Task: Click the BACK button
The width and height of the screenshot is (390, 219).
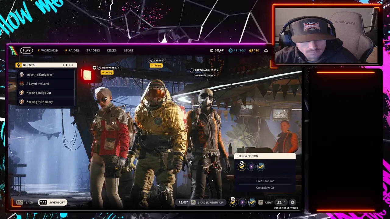Action: pyautogui.click(x=29, y=202)
